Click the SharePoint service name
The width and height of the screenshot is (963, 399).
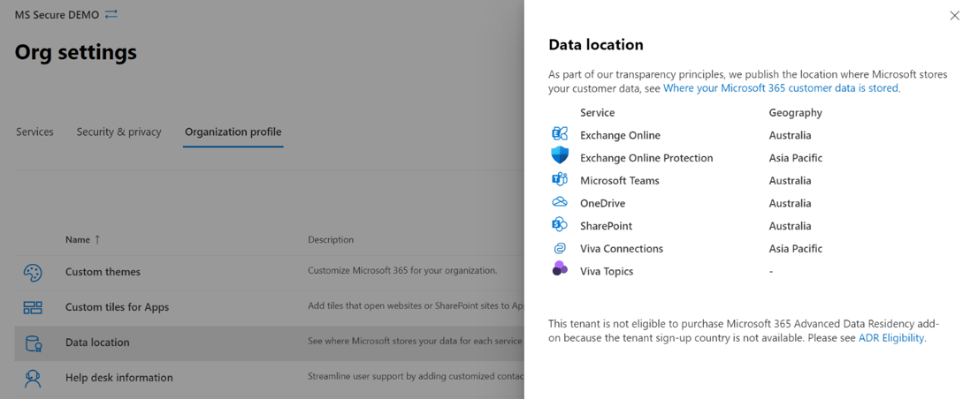pyautogui.click(x=606, y=226)
